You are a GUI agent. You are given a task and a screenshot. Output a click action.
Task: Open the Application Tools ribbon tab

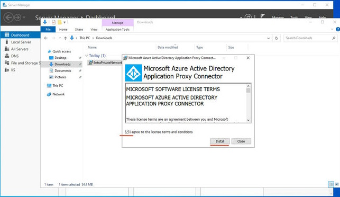pos(117,29)
